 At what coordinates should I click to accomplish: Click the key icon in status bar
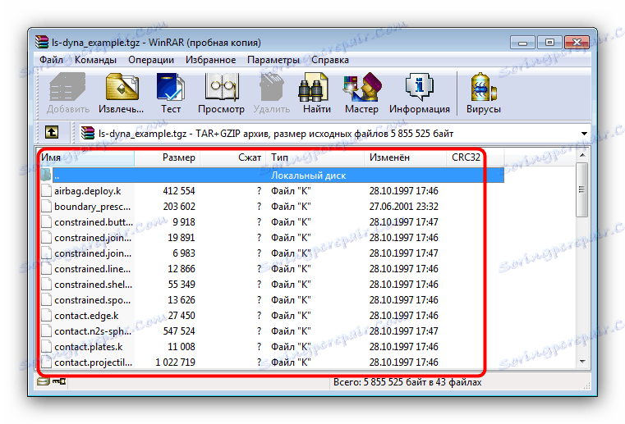pos(59,382)
